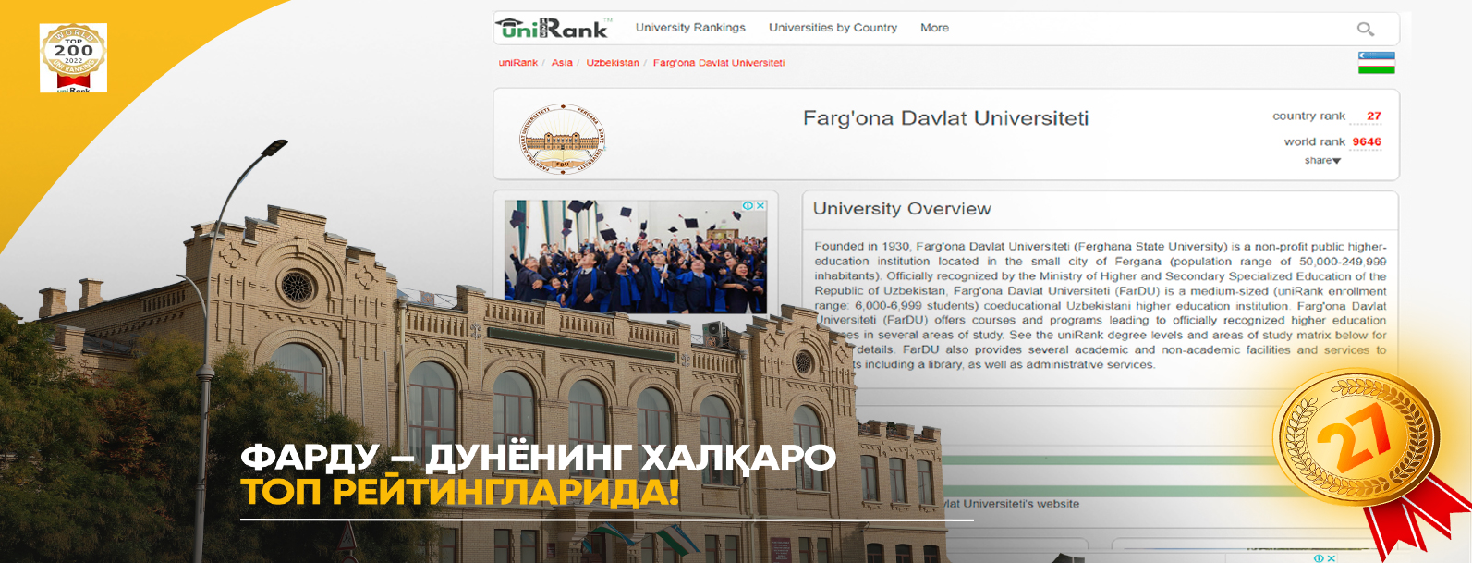This screenshot has width=1472, height=563.
Task: Click the uniRank logo in the header
Action: click(553, 29)
